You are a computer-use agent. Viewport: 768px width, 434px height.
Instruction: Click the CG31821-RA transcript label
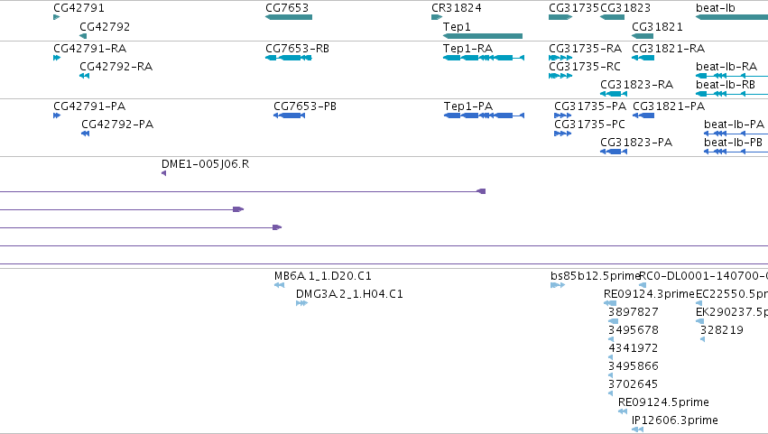point(669,48)
